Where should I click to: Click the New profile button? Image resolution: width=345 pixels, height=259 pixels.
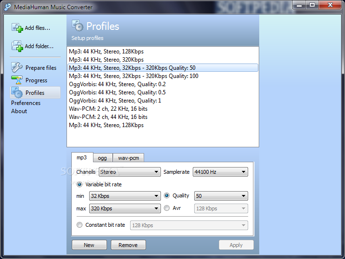[89, 245]
